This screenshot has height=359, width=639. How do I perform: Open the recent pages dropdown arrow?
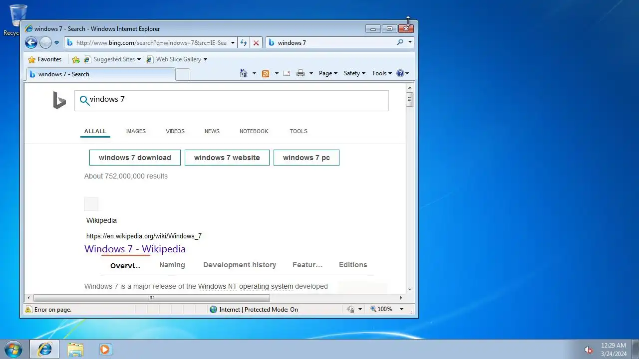56,43
